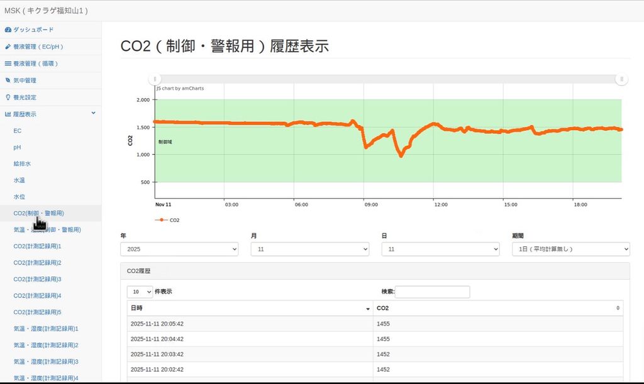Click the 検索 search input field
Image resolution: width=644 pixels, height=384 pixels.
tap(432, 292)
